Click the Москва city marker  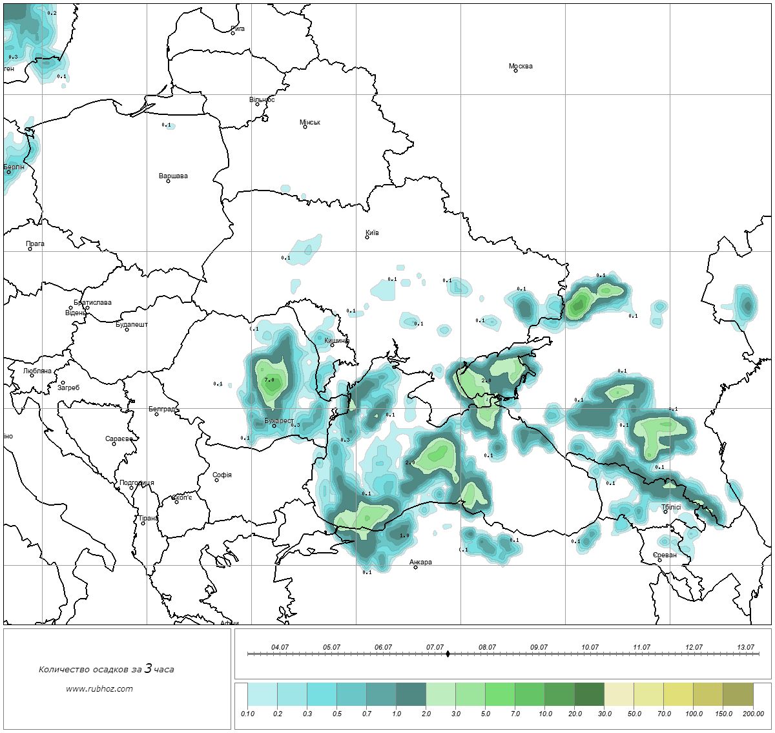[515, 70]
